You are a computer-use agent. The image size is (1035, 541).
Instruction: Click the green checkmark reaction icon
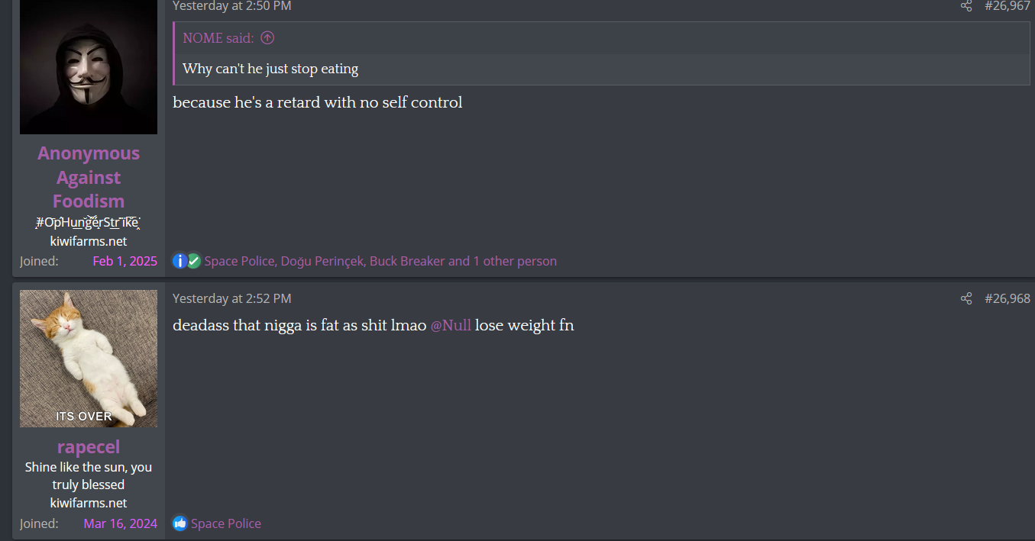coord(194,261)
